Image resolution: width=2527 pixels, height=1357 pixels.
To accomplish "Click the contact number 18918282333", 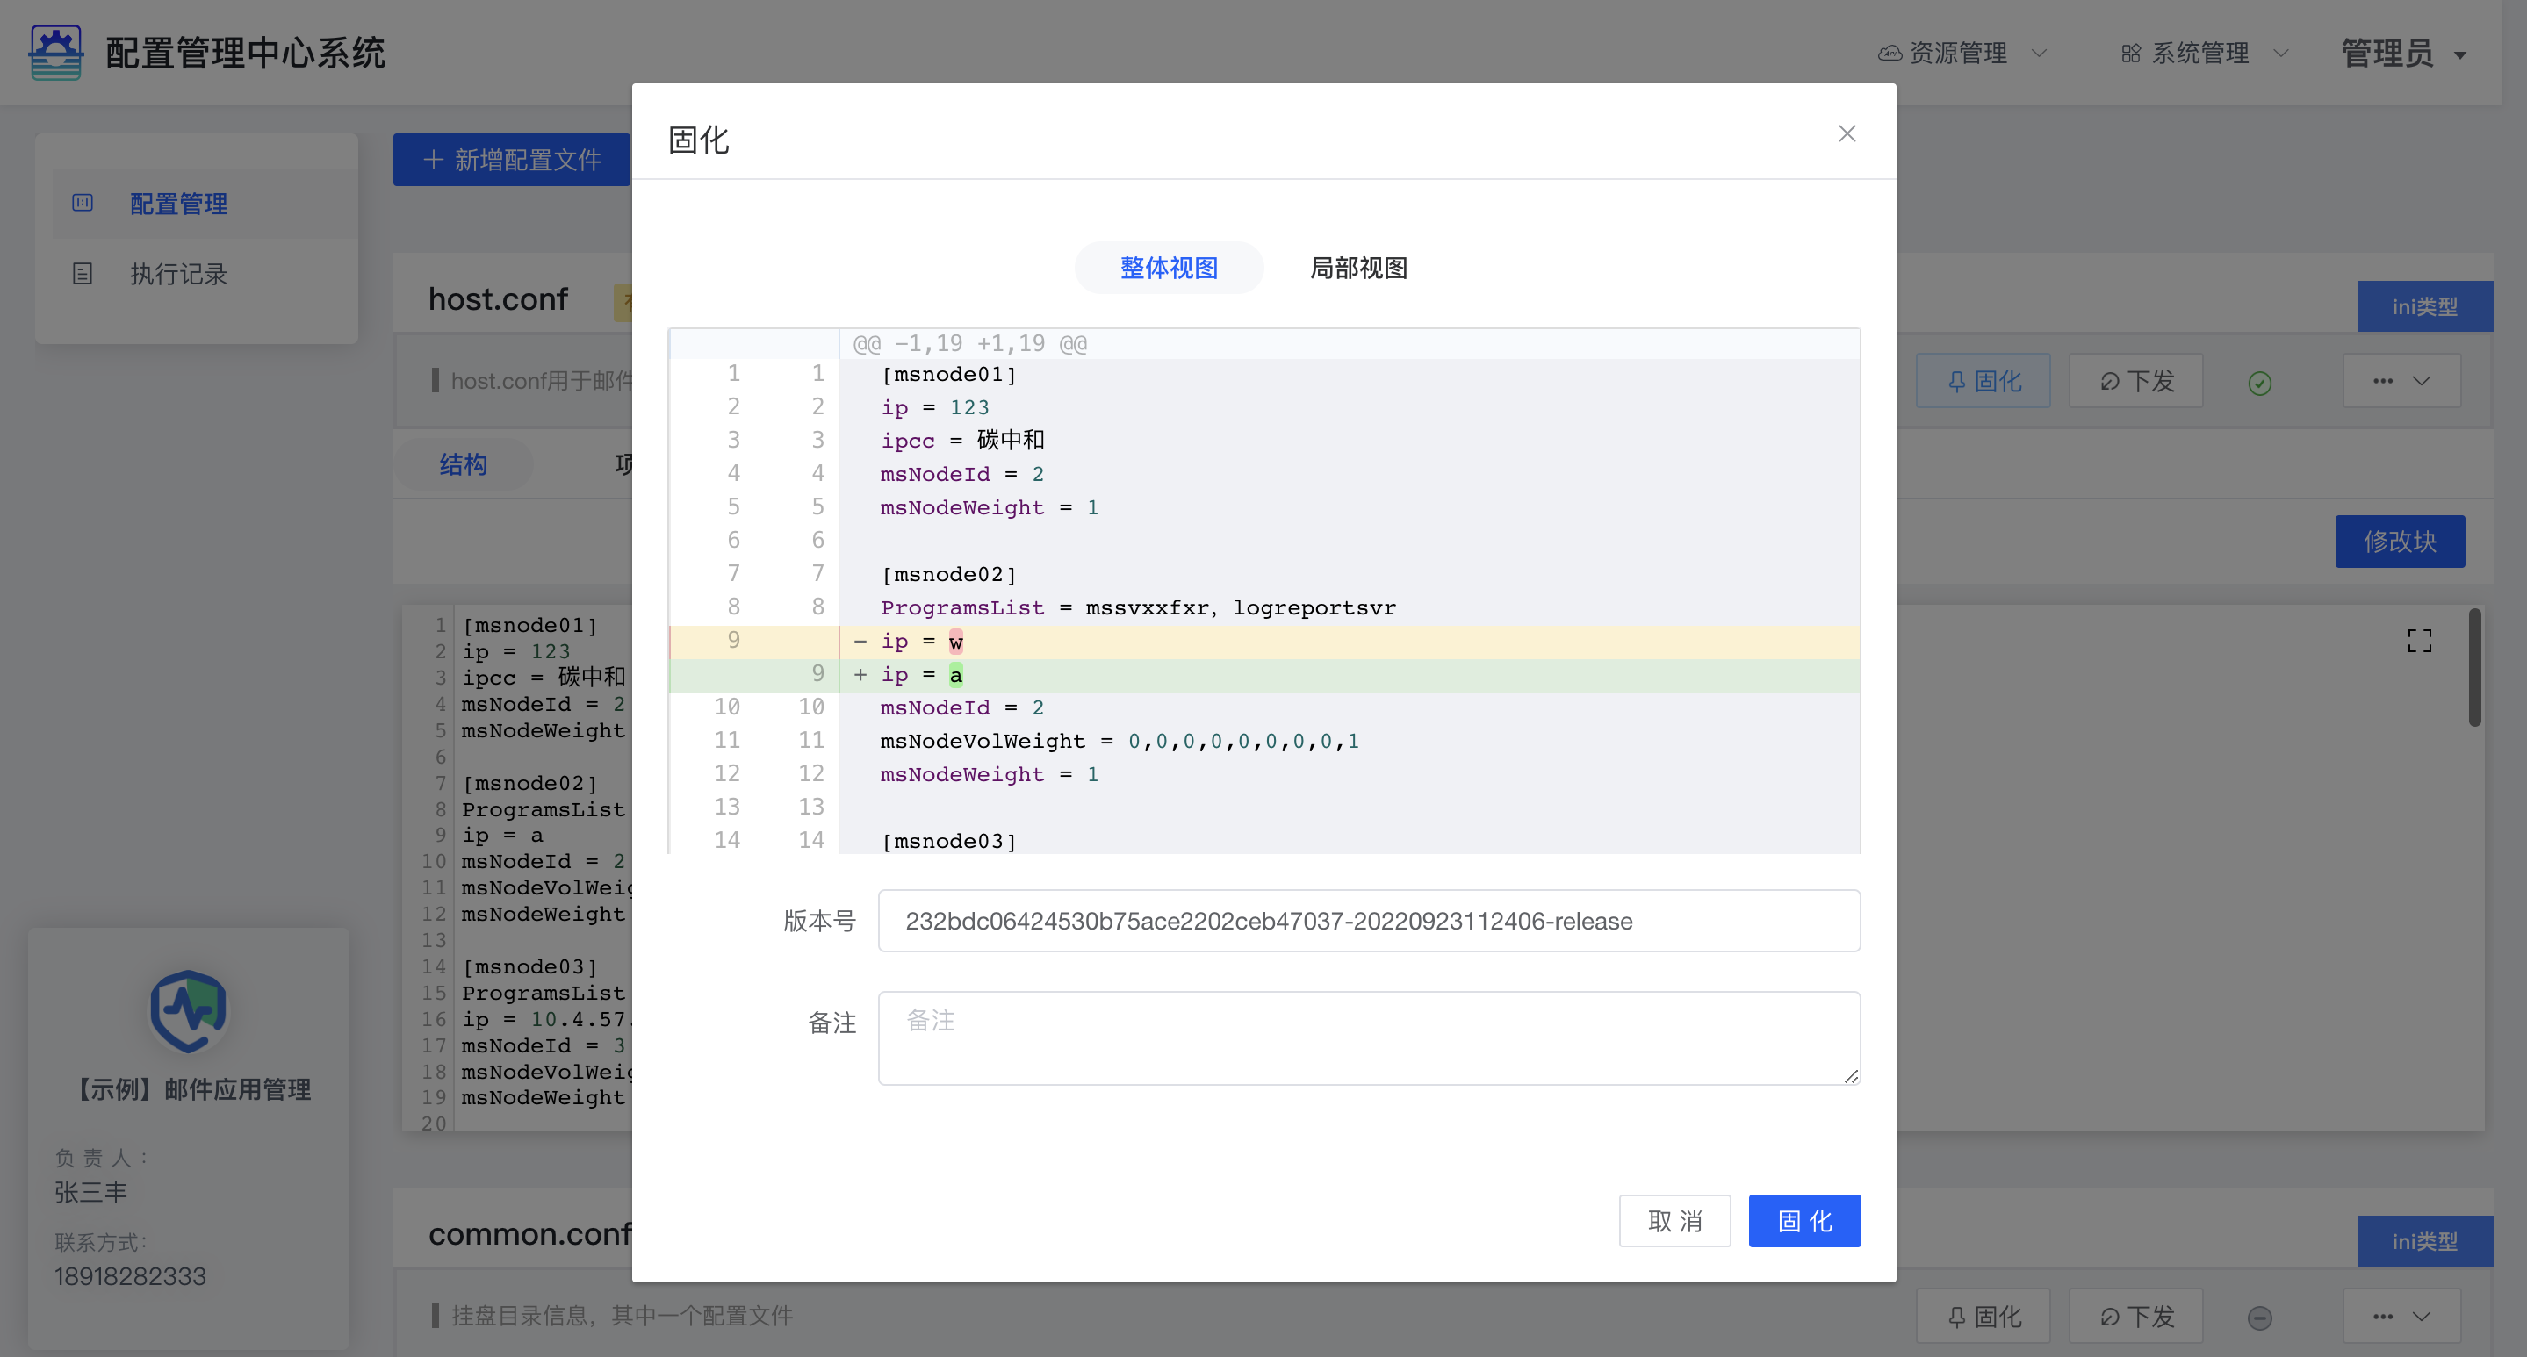I will 129,1275.
